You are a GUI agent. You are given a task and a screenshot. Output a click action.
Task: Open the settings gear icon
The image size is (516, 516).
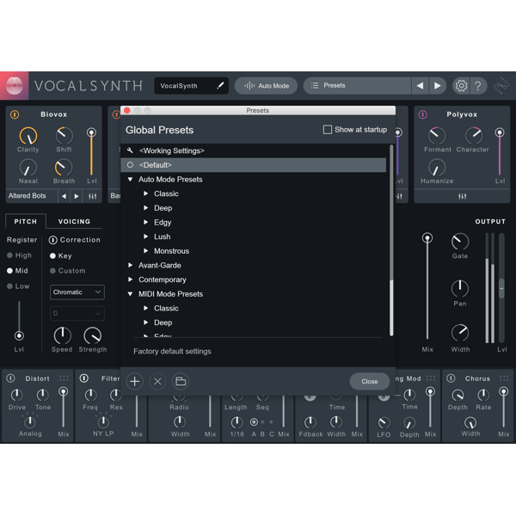click(x=461, y=85)
